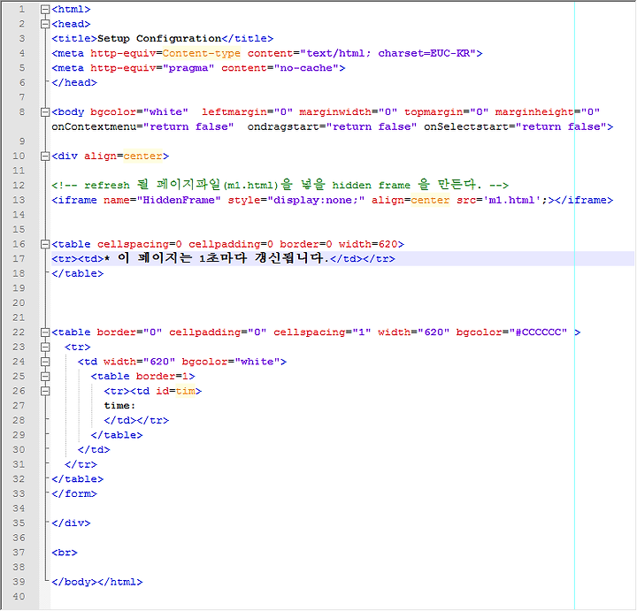Click on 'time:' text on line 27

coord(119,406)
